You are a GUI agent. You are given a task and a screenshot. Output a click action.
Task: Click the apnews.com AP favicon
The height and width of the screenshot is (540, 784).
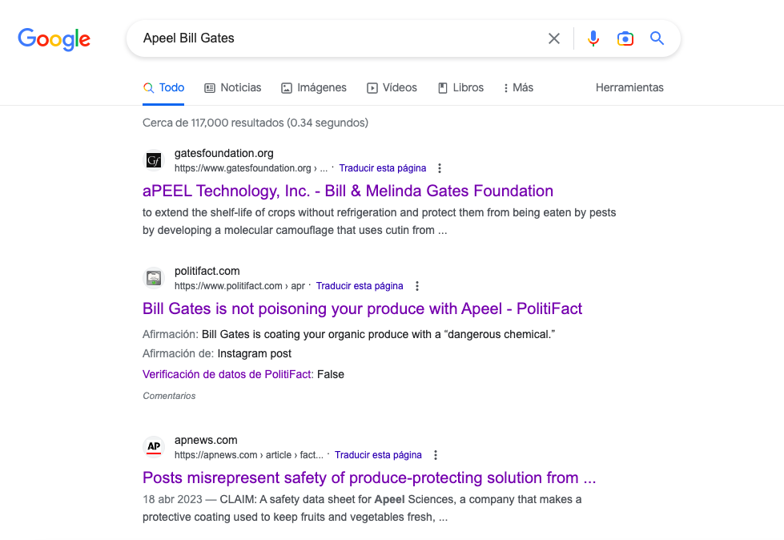pos(154,446)
